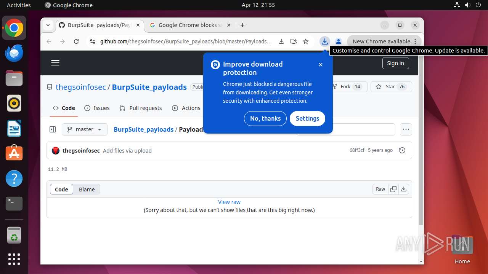The height and width of the screenshot is (274, 488).
Task: Click the thegsoinfosec avatar image
Action: point(56,151)
